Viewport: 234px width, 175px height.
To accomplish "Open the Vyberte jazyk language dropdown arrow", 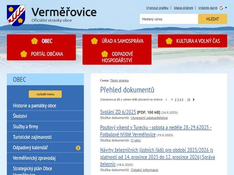I will tap(226, 8).
